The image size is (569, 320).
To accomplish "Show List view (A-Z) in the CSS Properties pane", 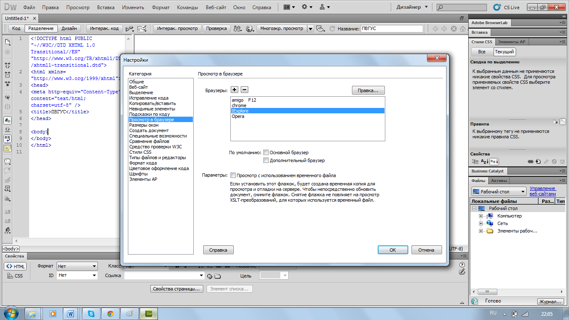I will pyautogui.click(x=484, y=161).
